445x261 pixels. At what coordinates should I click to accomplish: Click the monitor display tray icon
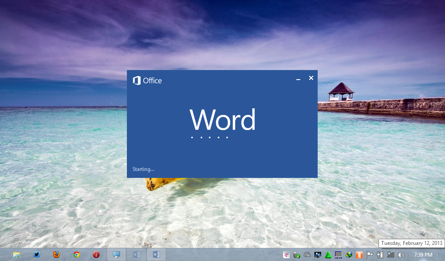tap(318, 255)
